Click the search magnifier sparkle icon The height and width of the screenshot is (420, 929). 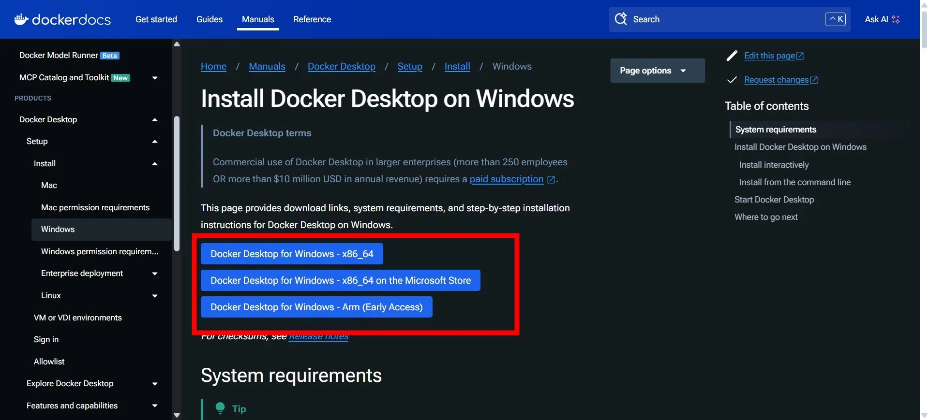pos(621,19)
